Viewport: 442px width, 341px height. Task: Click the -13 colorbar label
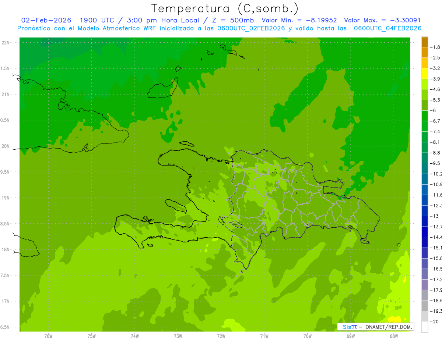point(434,216)
